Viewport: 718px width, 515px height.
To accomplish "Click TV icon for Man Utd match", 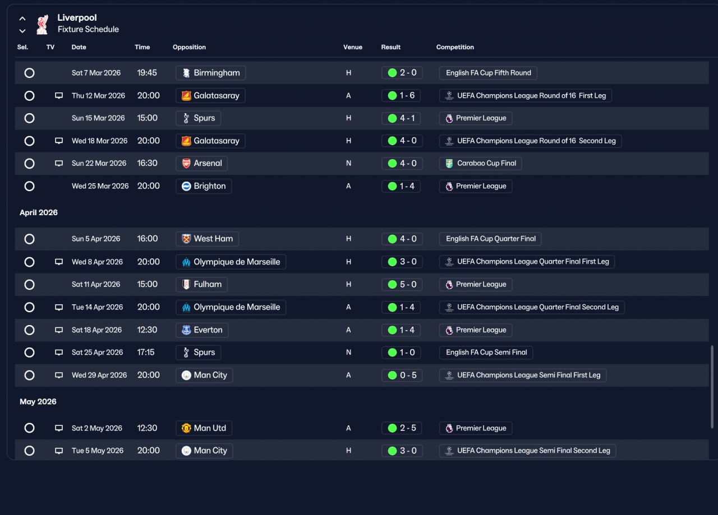I will [59, 428].
